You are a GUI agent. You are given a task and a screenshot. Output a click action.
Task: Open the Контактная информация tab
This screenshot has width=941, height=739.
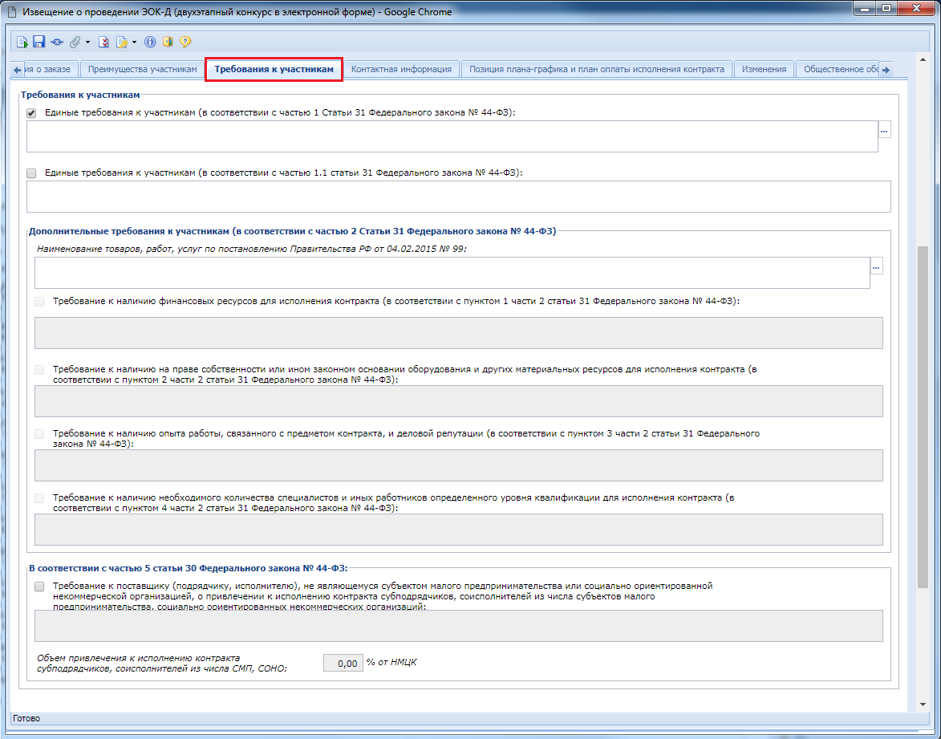[401, 69]
